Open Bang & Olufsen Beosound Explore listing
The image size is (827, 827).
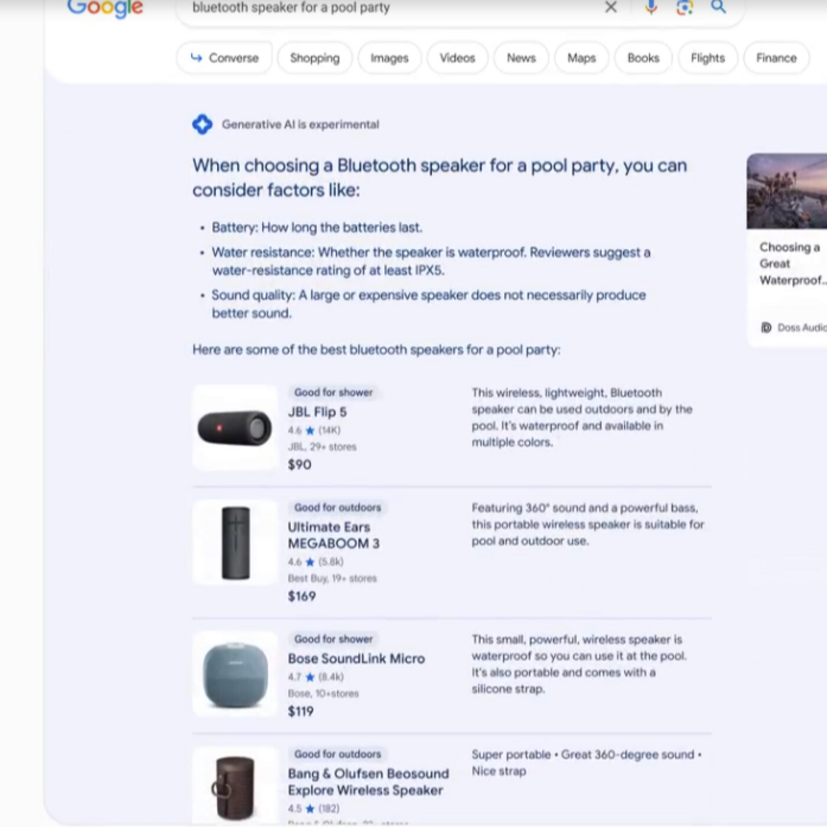(367, 782)
